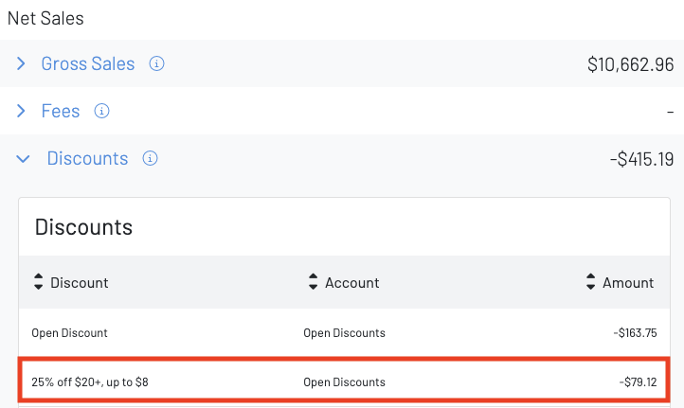This screenshot has width=684, height=408.
Task: Select the 25% off $20+ discount row
Action: 90,382
